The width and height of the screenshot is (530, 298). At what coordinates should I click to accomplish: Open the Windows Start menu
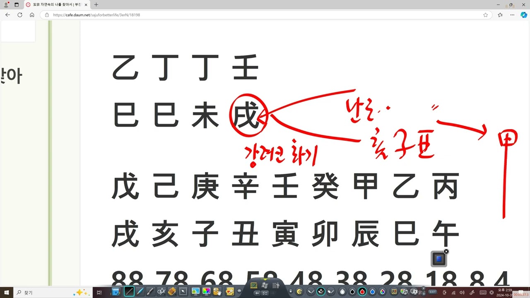click(7, 292)
